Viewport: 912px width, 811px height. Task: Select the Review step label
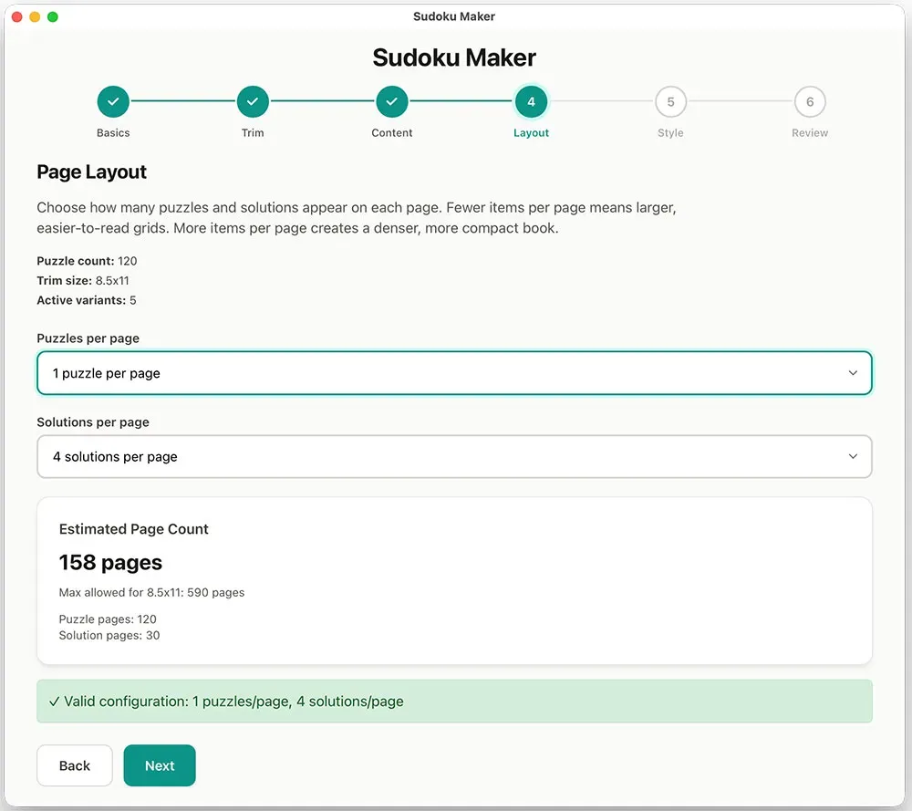810,132
